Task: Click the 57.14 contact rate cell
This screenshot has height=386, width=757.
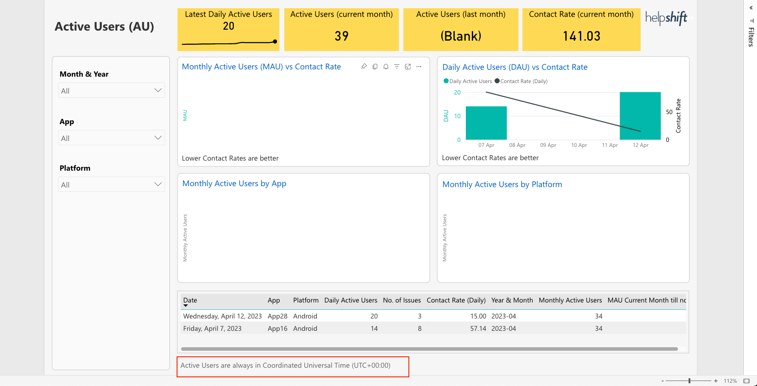Action: 478,329
